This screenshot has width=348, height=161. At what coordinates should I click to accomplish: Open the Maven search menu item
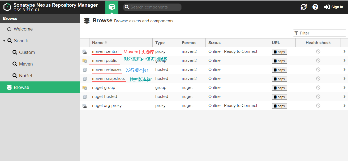26,64
